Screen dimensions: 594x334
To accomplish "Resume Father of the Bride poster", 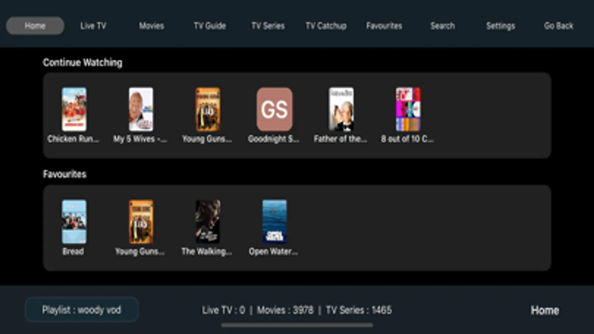I will point(341,109).
